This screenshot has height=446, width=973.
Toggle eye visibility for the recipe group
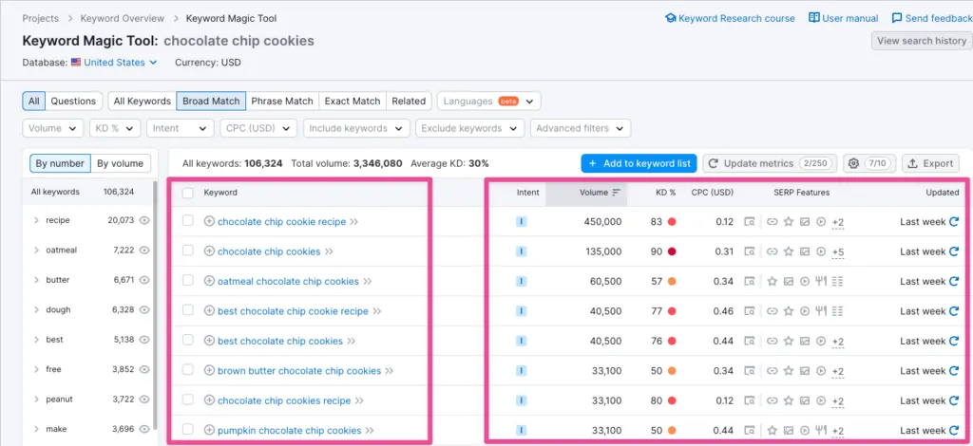144,220
